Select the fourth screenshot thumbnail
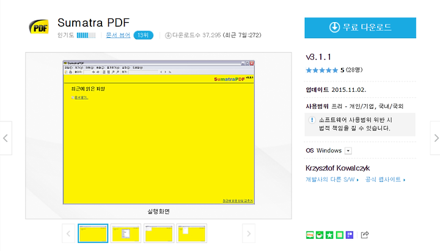 pos(192,233)
